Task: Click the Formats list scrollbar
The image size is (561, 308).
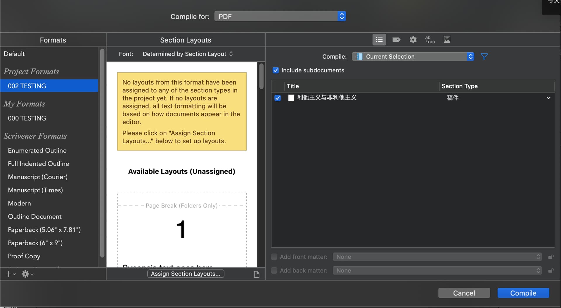Action: point(102,153)
